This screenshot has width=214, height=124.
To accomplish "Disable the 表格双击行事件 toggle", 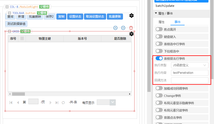I will coord(159,58).
